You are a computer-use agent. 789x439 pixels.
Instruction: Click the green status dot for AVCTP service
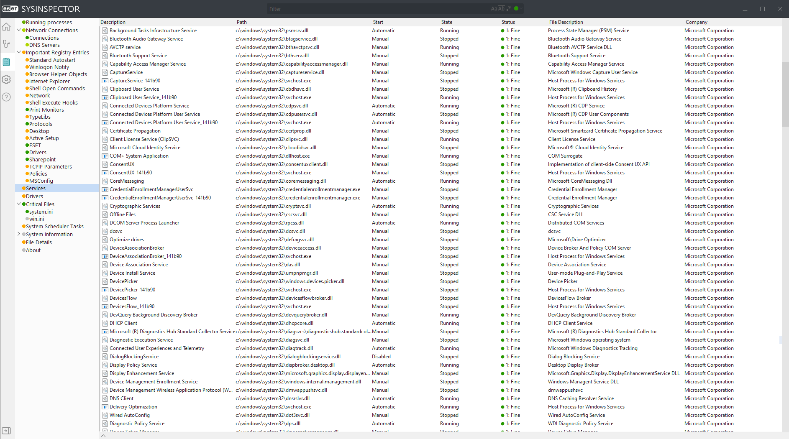click(x=502, y=47)
